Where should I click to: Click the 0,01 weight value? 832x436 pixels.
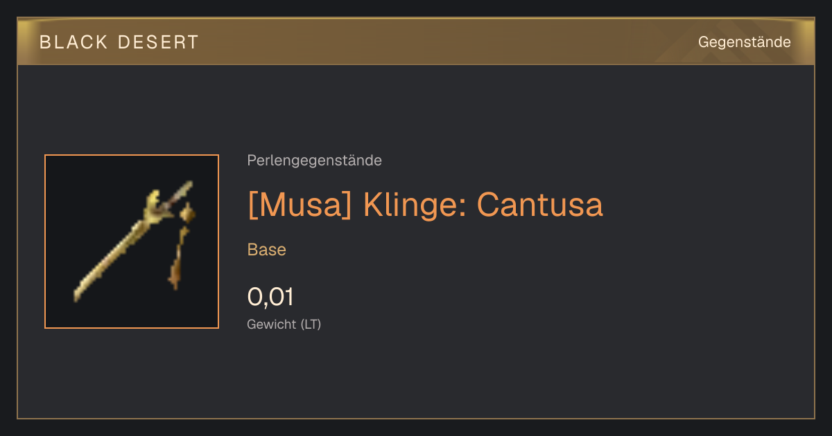[270, 297]
